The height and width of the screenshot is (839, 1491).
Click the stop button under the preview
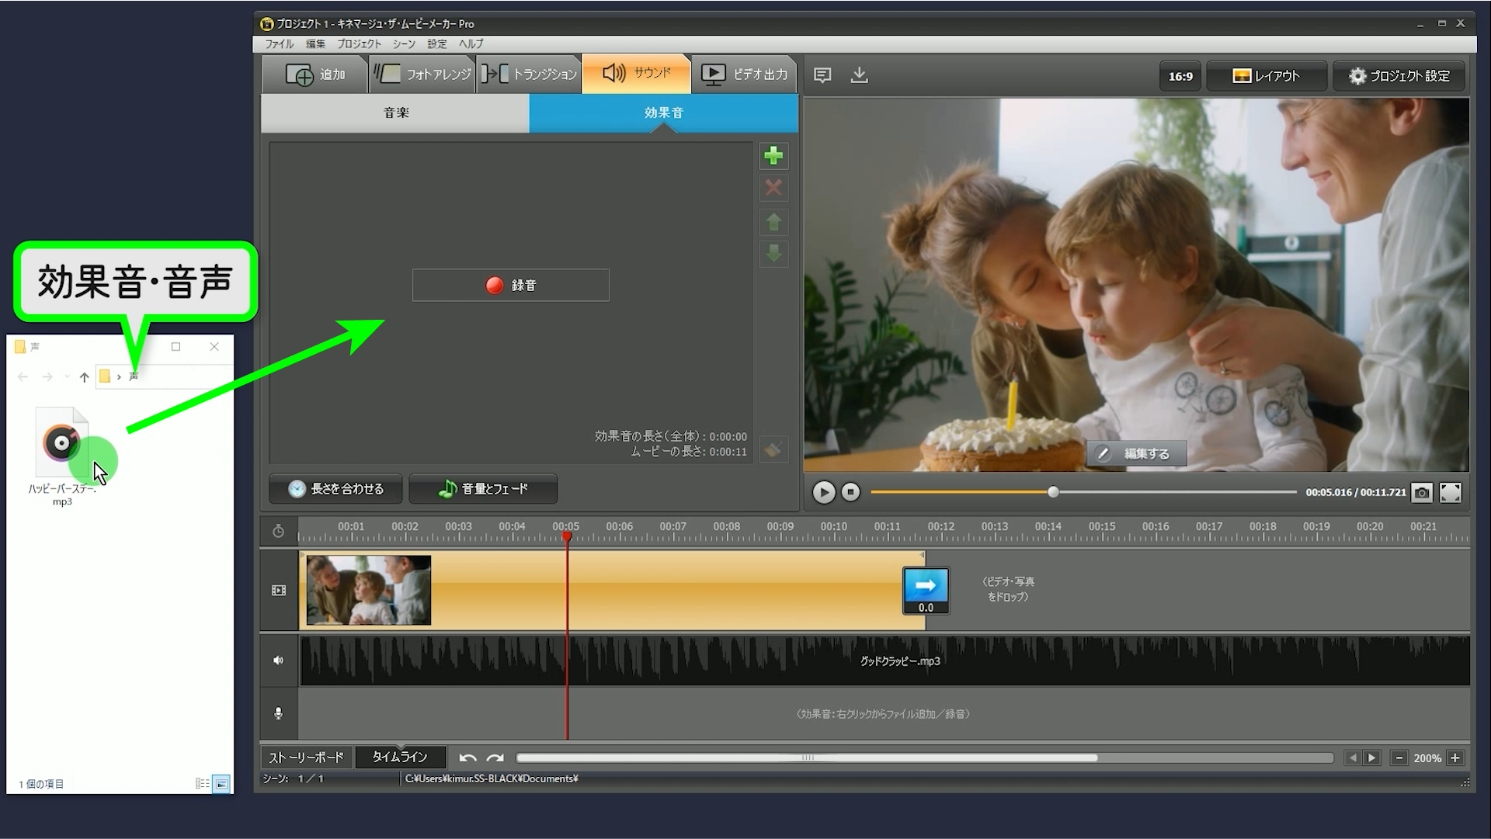(x=850, y=492)
